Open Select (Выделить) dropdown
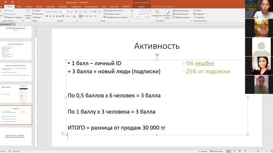This screenshot has height=153, width=273. click(x=200, y=17)
